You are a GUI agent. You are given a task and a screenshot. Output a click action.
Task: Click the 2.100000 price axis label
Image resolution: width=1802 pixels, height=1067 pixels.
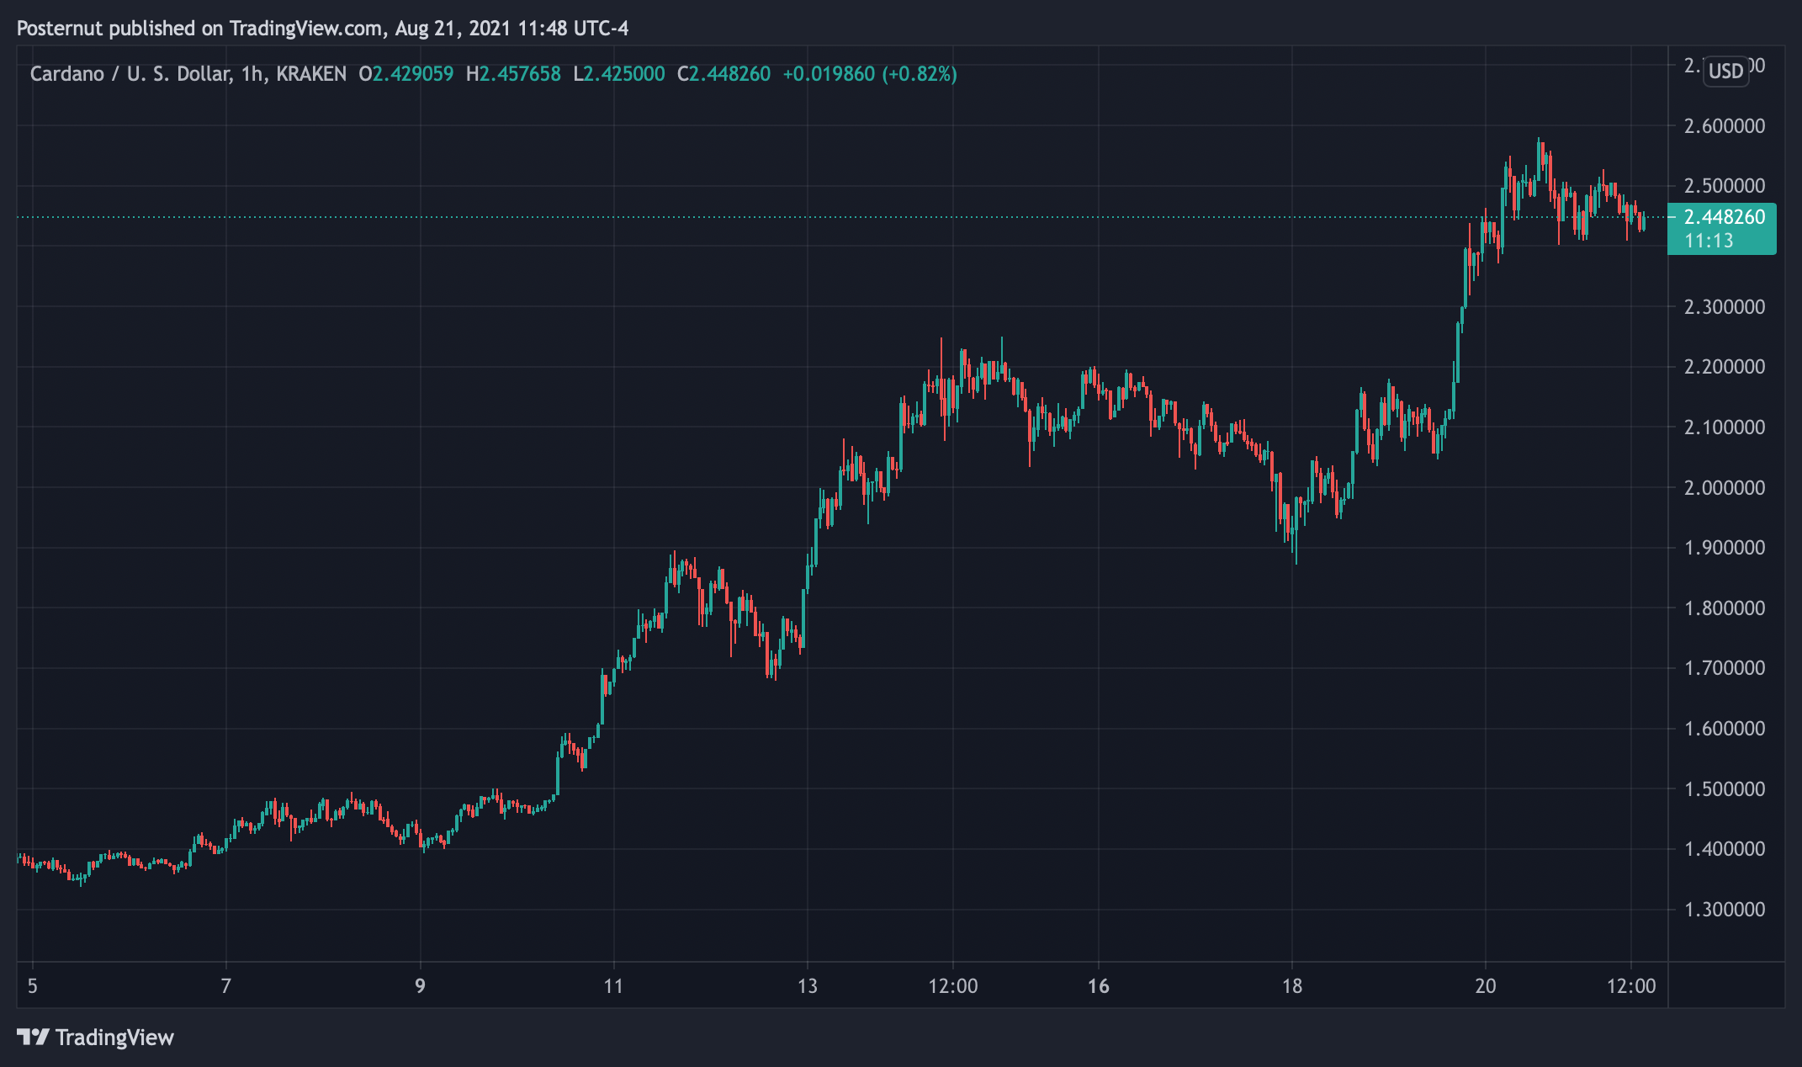pyautogui.click(x=1725, y=427)
